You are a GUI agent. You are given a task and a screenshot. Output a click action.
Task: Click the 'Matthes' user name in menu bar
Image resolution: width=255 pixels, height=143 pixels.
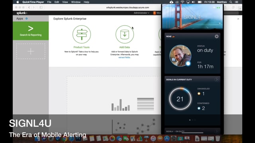(222, 2)
